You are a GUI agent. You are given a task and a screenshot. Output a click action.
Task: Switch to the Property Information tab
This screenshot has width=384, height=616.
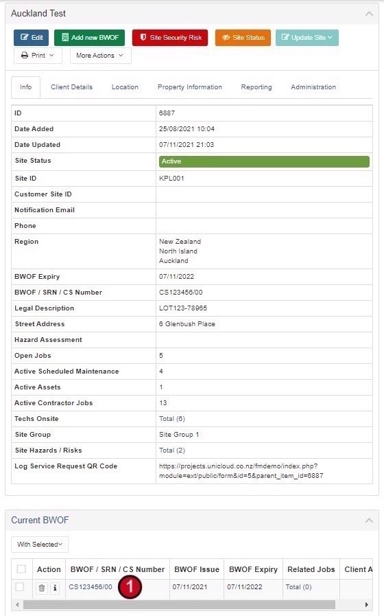point(190,87)
